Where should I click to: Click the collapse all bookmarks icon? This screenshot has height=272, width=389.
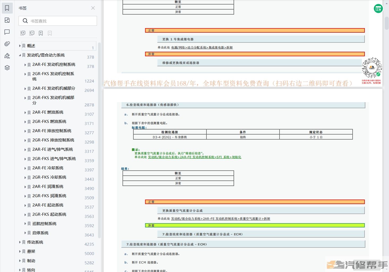pos(32,33)
